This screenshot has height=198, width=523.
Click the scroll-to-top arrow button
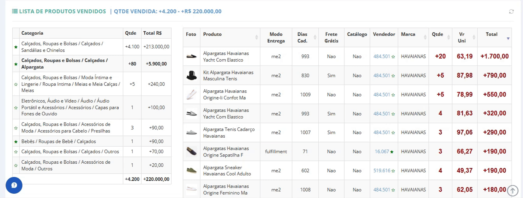(512, 191)
